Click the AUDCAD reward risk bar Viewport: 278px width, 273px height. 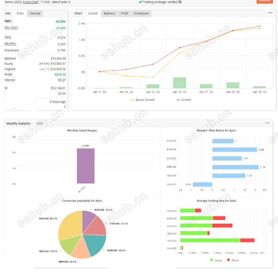pos(223,141)
